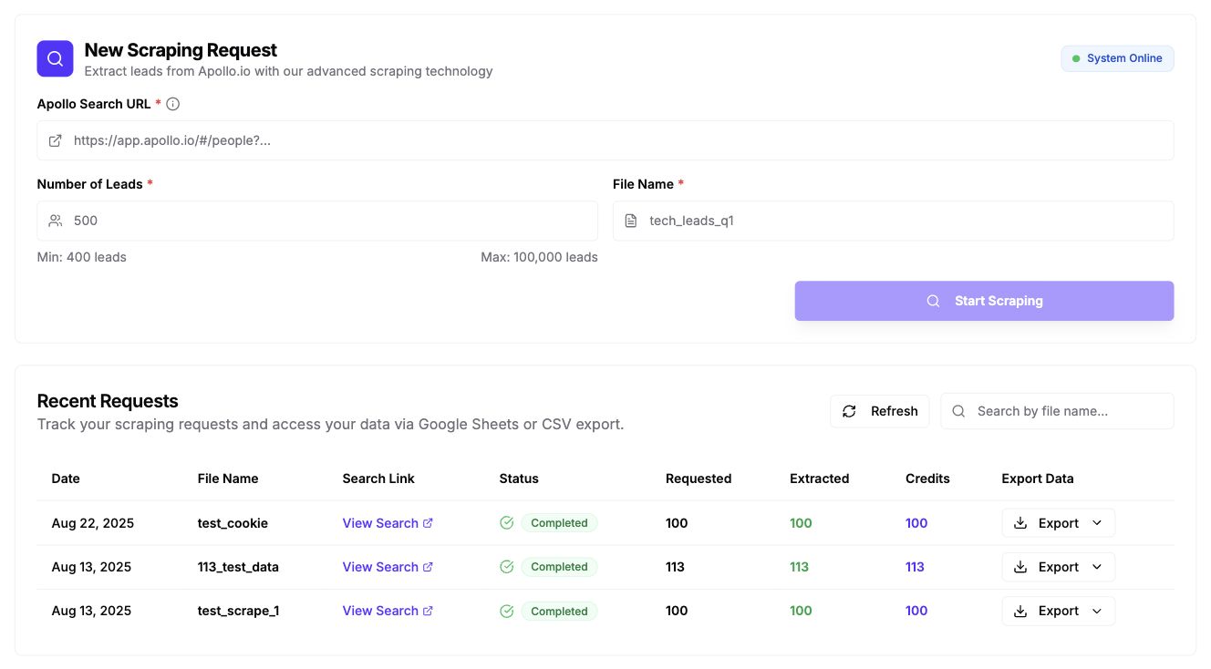
Task: Click the completed check icon for test_scrape_1
Action: [507, 611]
